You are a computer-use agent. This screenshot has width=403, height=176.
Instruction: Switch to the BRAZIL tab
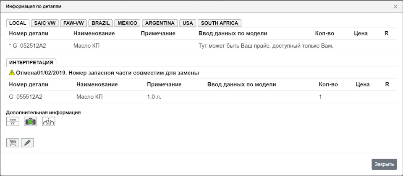tap(101, 23)
